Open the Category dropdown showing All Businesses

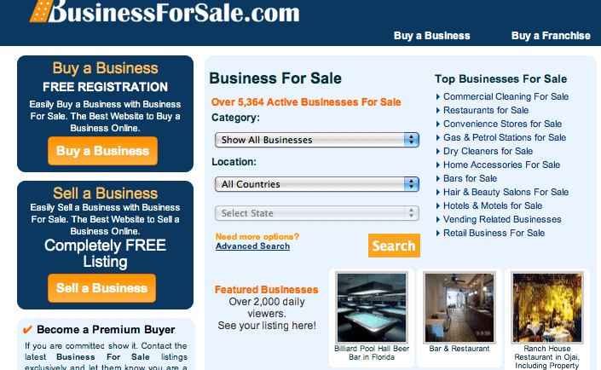click(x=317, y=140)
